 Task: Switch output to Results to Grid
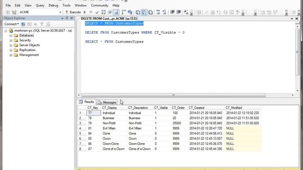[144, 12]
